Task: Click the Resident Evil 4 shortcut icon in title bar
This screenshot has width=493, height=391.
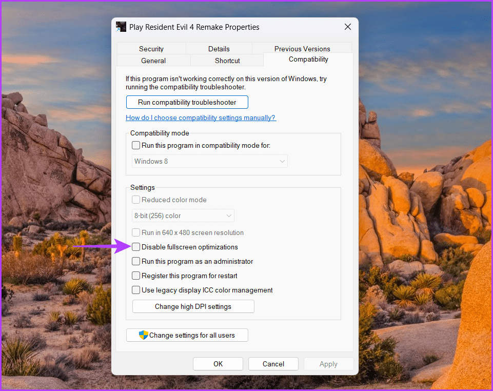Action: click(121, 27)
